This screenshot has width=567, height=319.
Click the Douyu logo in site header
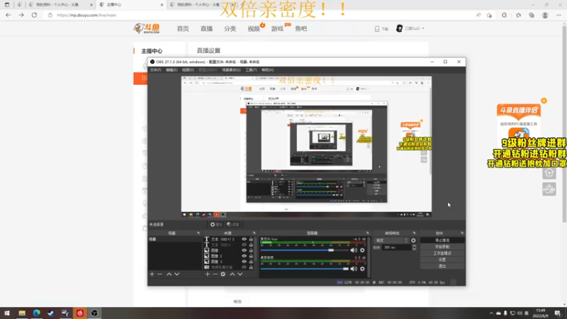click(x=147, y=28)
